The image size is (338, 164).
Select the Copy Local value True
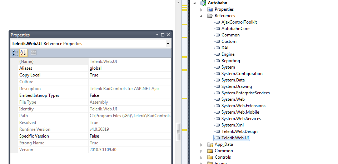pyautogui.click(x=94, y=75)
